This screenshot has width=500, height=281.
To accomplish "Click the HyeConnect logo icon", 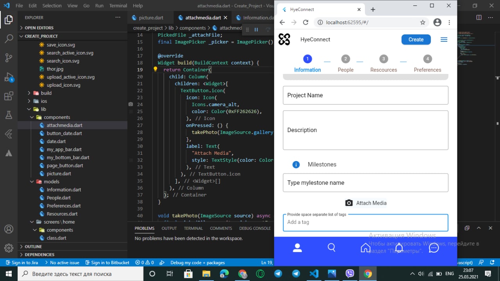I will coord(284,39).
